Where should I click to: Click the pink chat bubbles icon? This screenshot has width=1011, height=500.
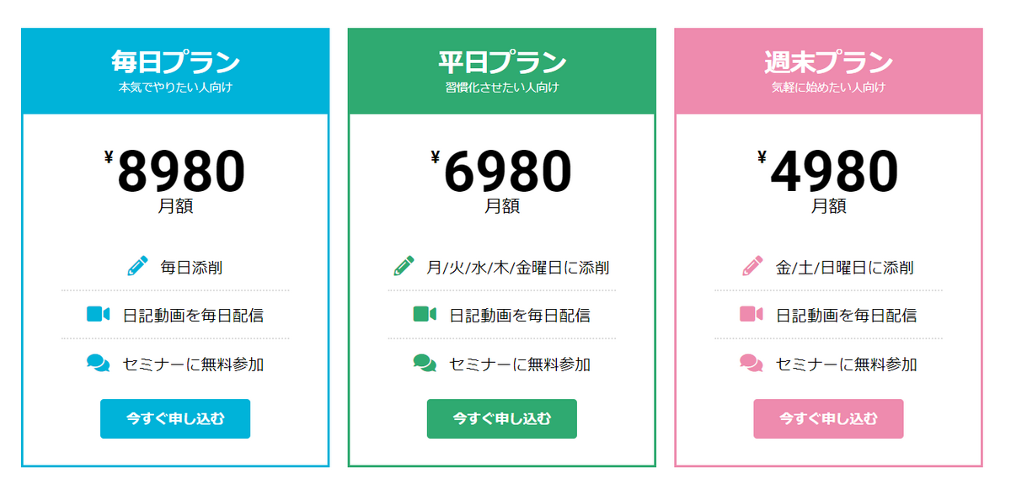point(752,363)
